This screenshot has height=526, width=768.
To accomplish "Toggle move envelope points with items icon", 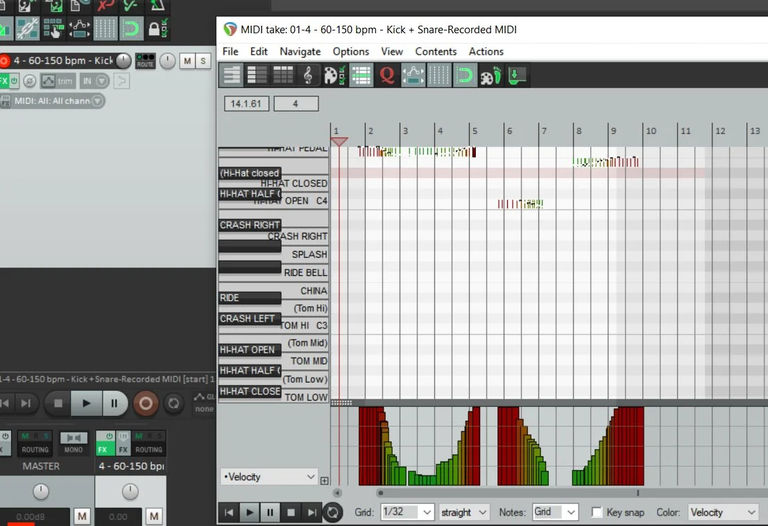I will 79,28.
